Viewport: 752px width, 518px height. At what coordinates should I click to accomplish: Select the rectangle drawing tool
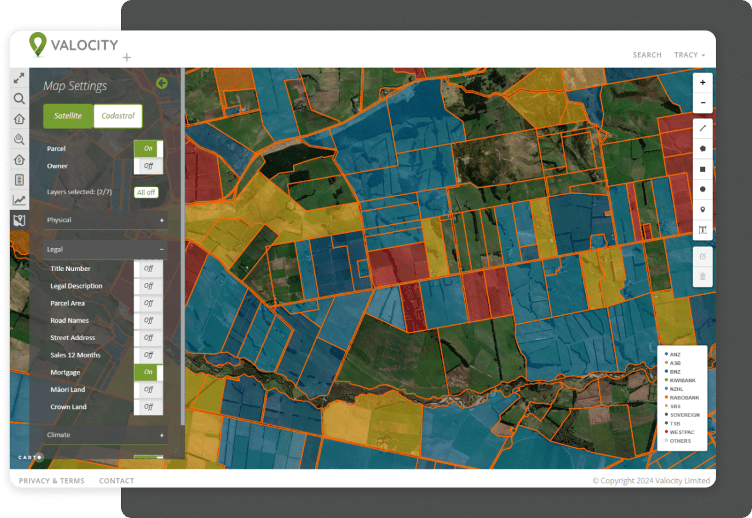click(x=702, y=169)
